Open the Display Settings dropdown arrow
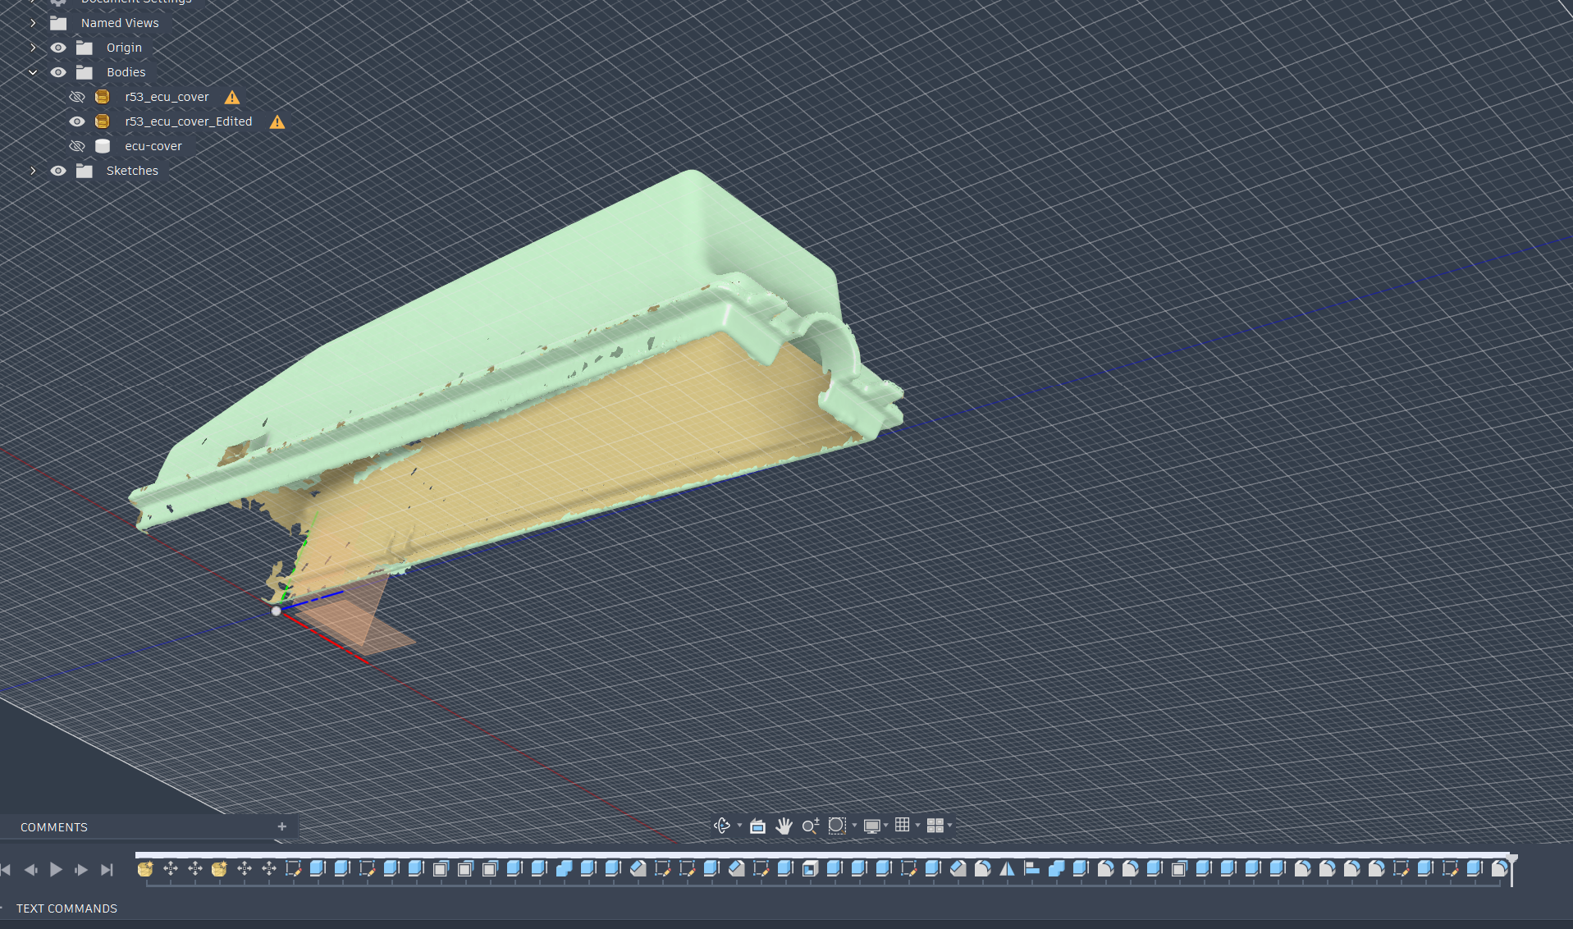1573x929 pixels. tap(886, 826)
